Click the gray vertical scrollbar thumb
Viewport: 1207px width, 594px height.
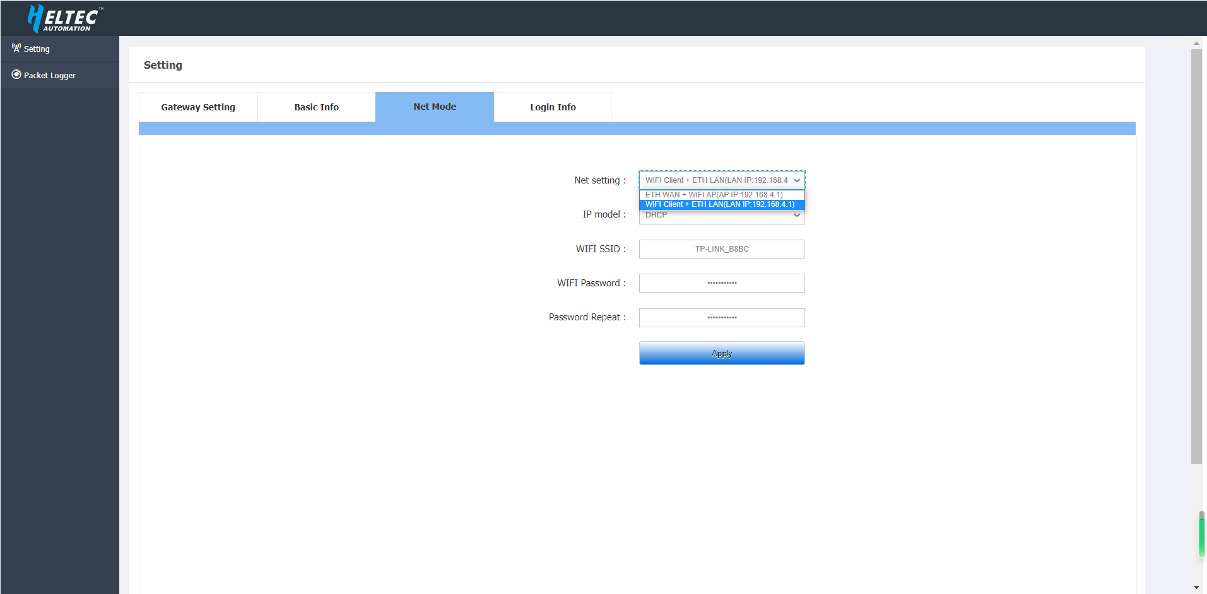point(1196,252)
